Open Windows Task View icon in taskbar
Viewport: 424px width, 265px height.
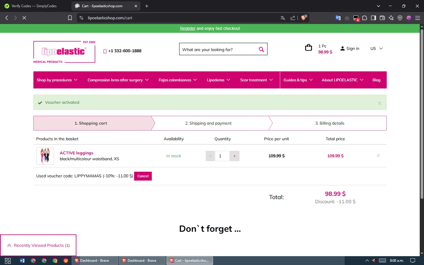pyautogui.click(x=8, y=260)
